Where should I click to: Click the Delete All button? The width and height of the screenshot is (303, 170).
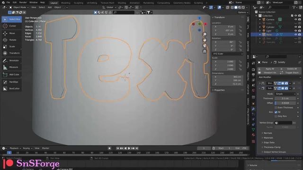click(x=290, y=69)
